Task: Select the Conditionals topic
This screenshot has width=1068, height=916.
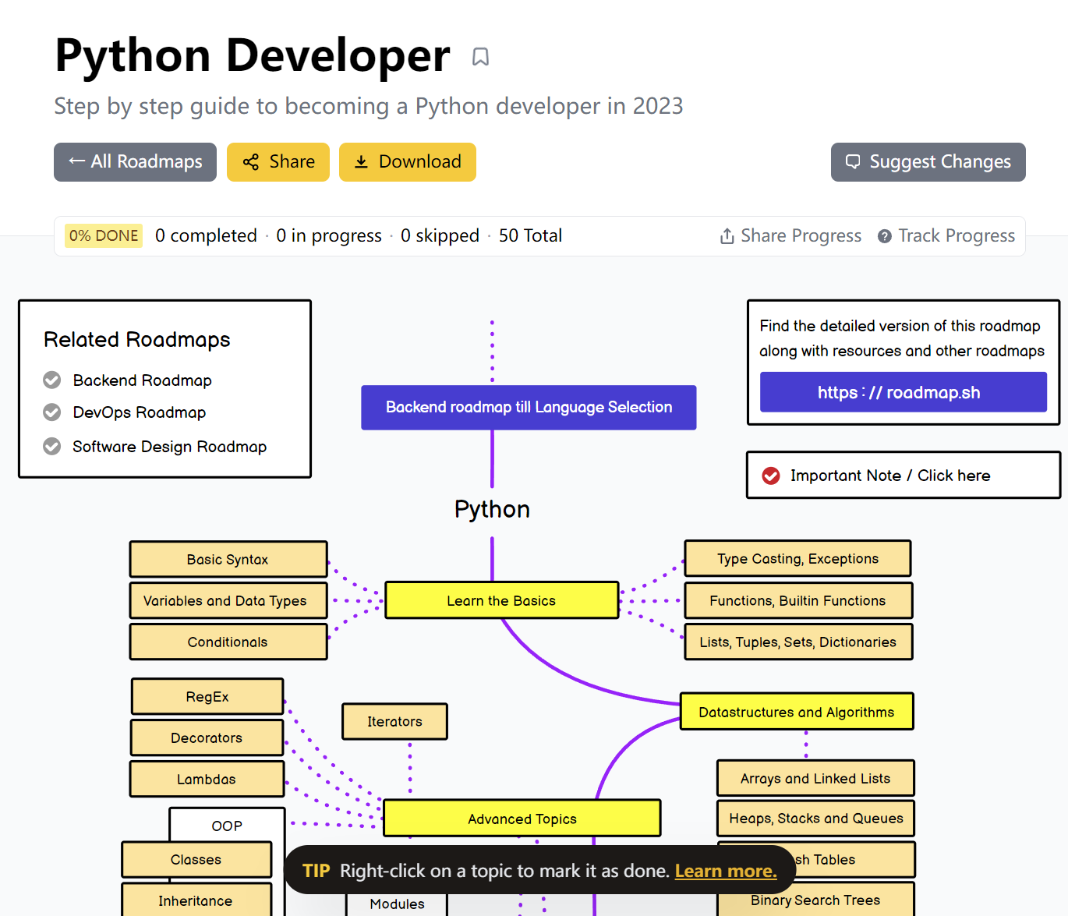Action: pyautogui.click(x=228, y=642)
